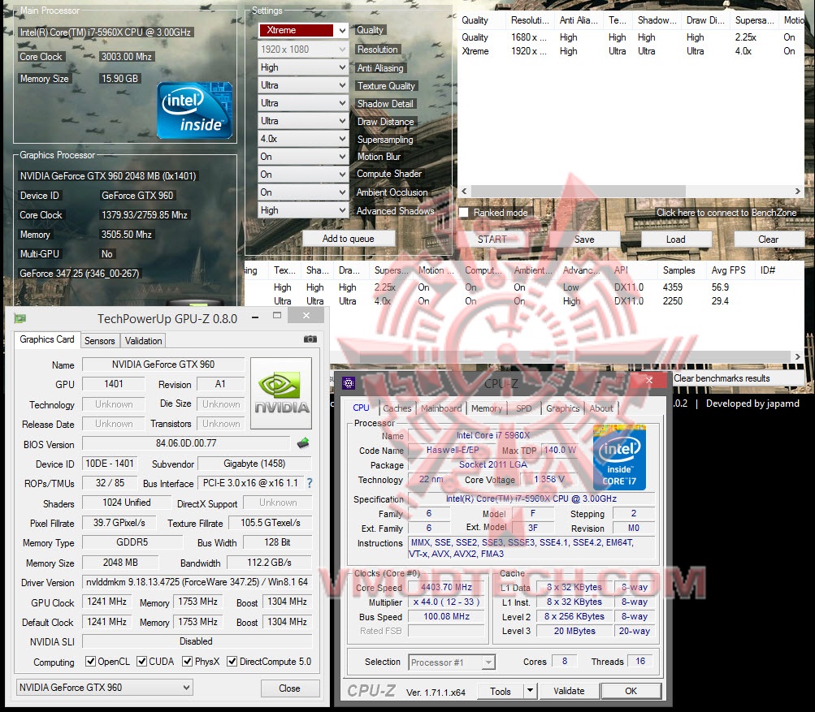Toggle the PhysX checkbox in GPU-Z

click(x=187, y=661)
